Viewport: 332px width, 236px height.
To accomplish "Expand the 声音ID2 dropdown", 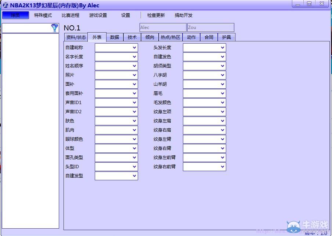I will pyautogui.click(x=116, y=112).
